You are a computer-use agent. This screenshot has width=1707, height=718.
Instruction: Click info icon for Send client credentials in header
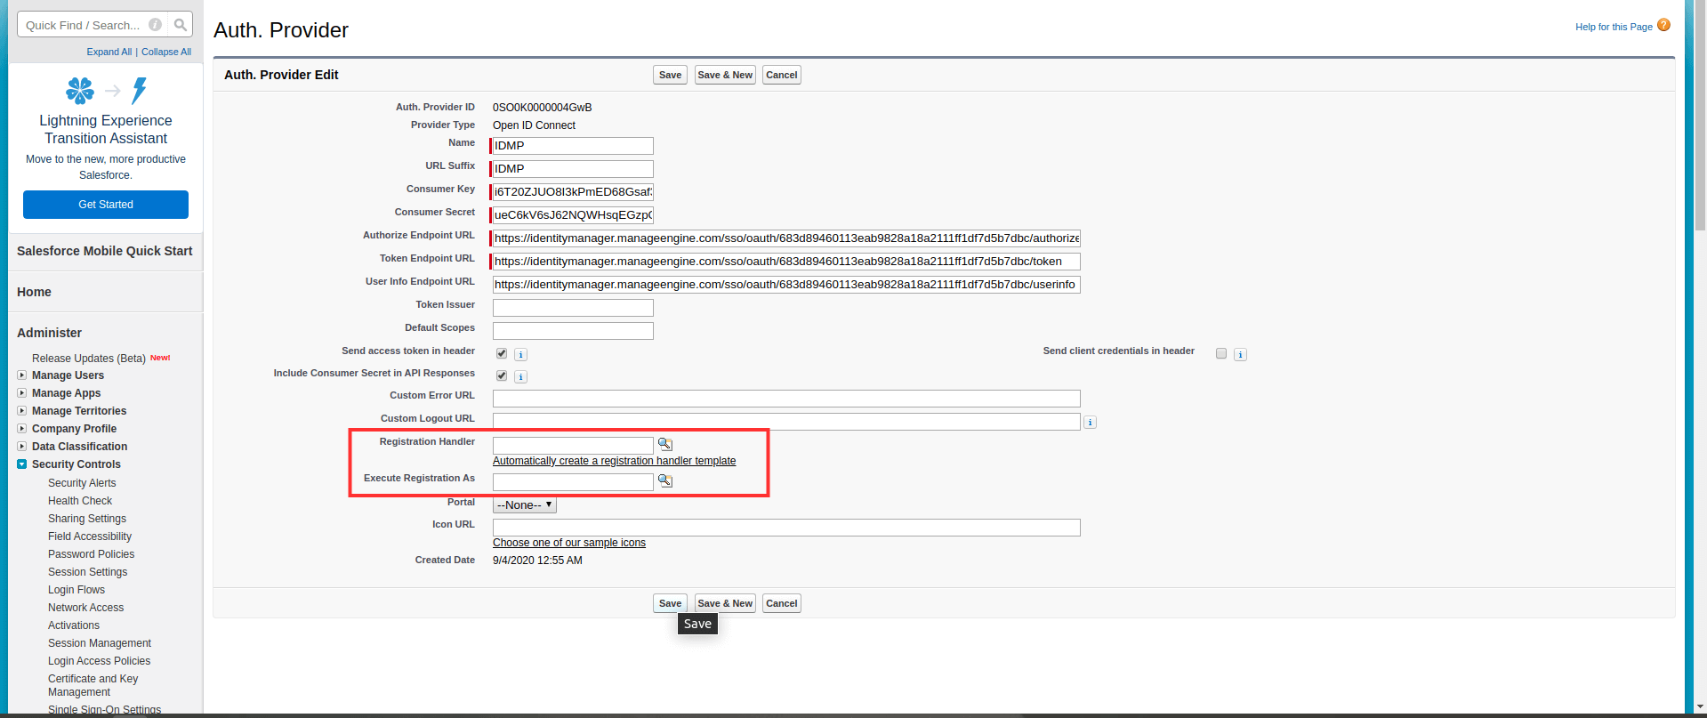1241,354
